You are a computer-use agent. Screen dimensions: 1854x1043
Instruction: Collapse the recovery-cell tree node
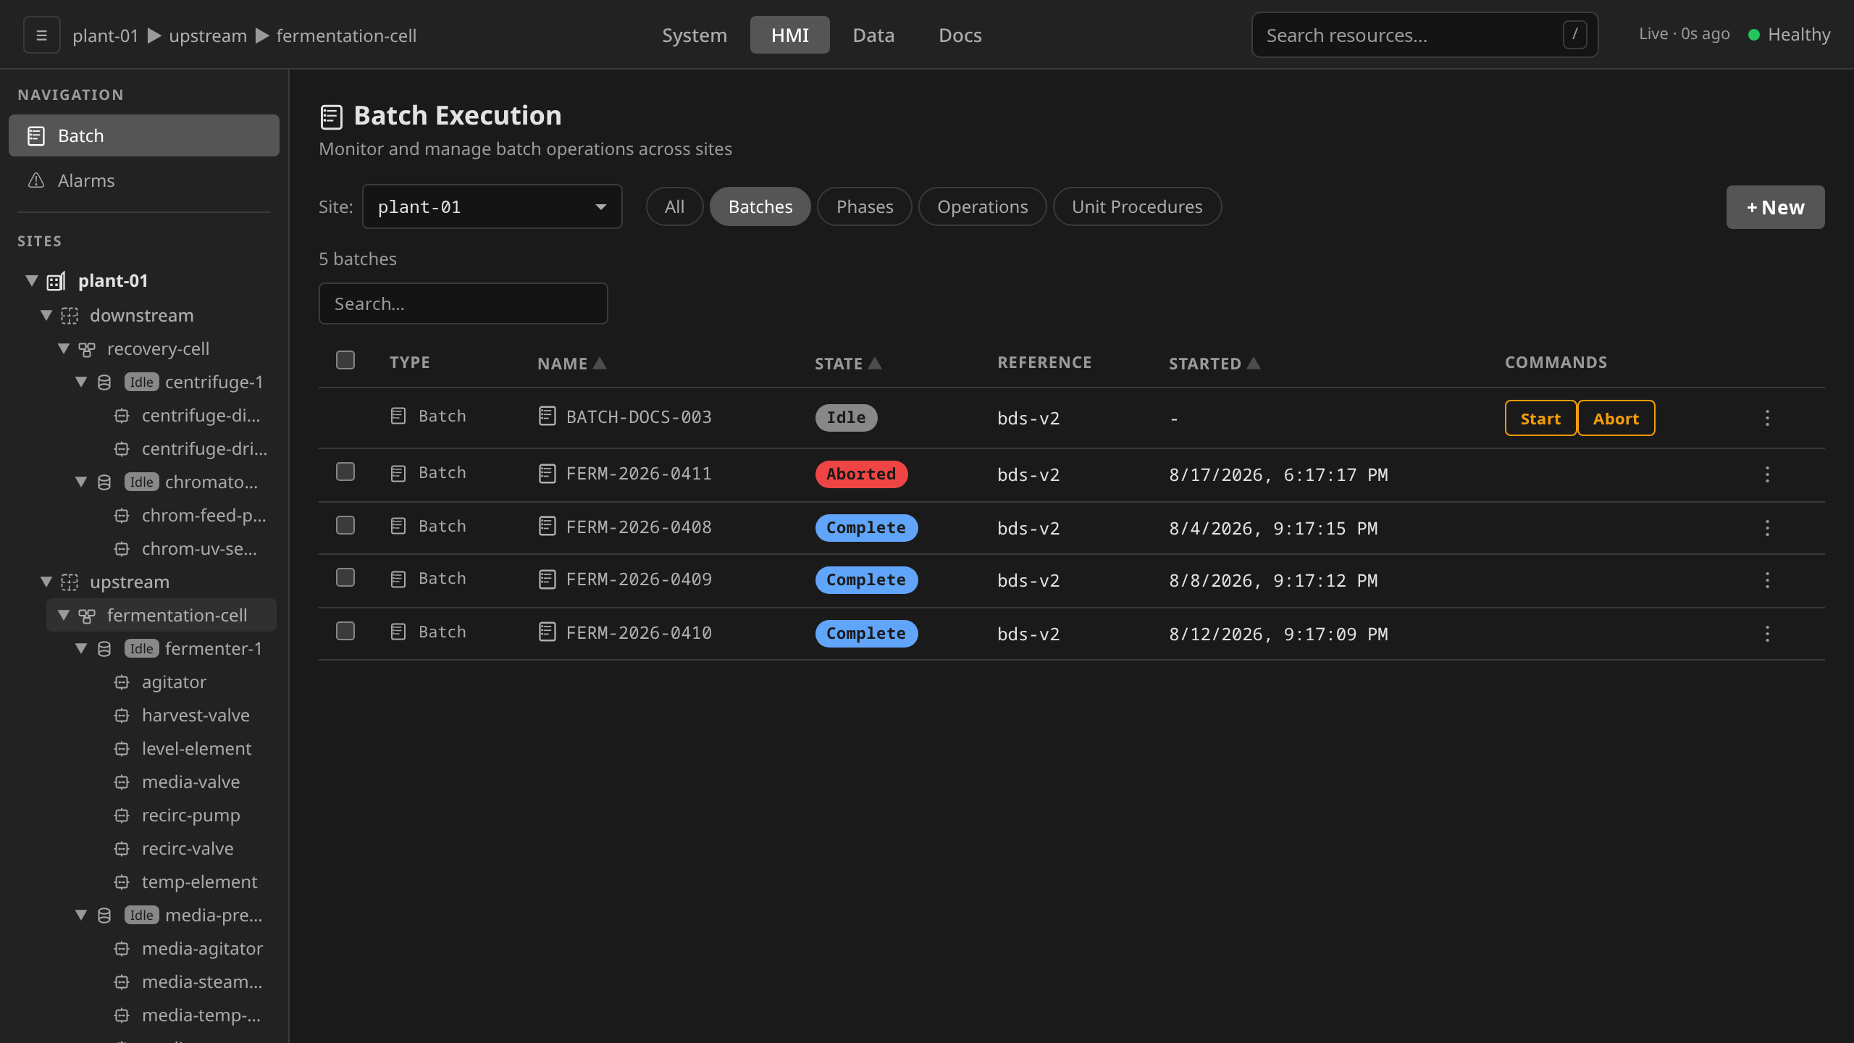(64, 348)
